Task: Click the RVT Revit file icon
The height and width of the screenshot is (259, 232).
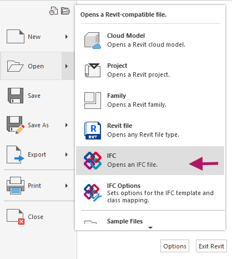Action: click(93, 131)
